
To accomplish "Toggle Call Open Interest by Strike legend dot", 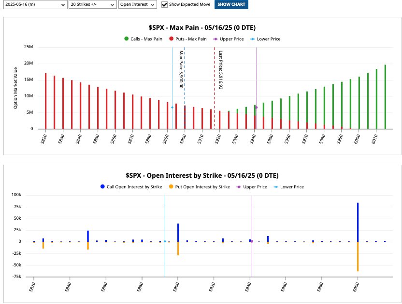I will [x=102, y=186].
